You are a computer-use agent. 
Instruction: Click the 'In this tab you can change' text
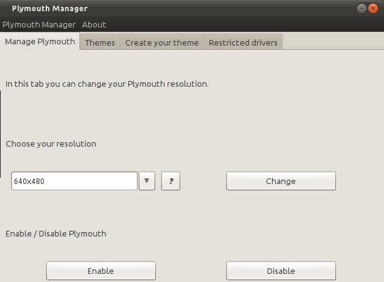(x=107, y=84)
